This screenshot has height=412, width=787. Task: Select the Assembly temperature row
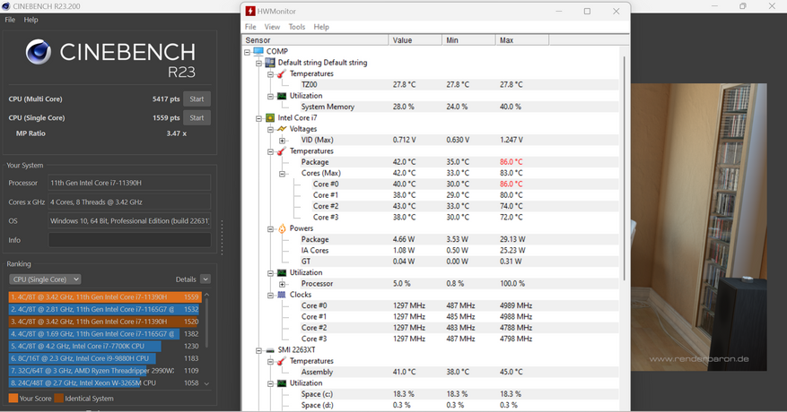tap(432, 372)
